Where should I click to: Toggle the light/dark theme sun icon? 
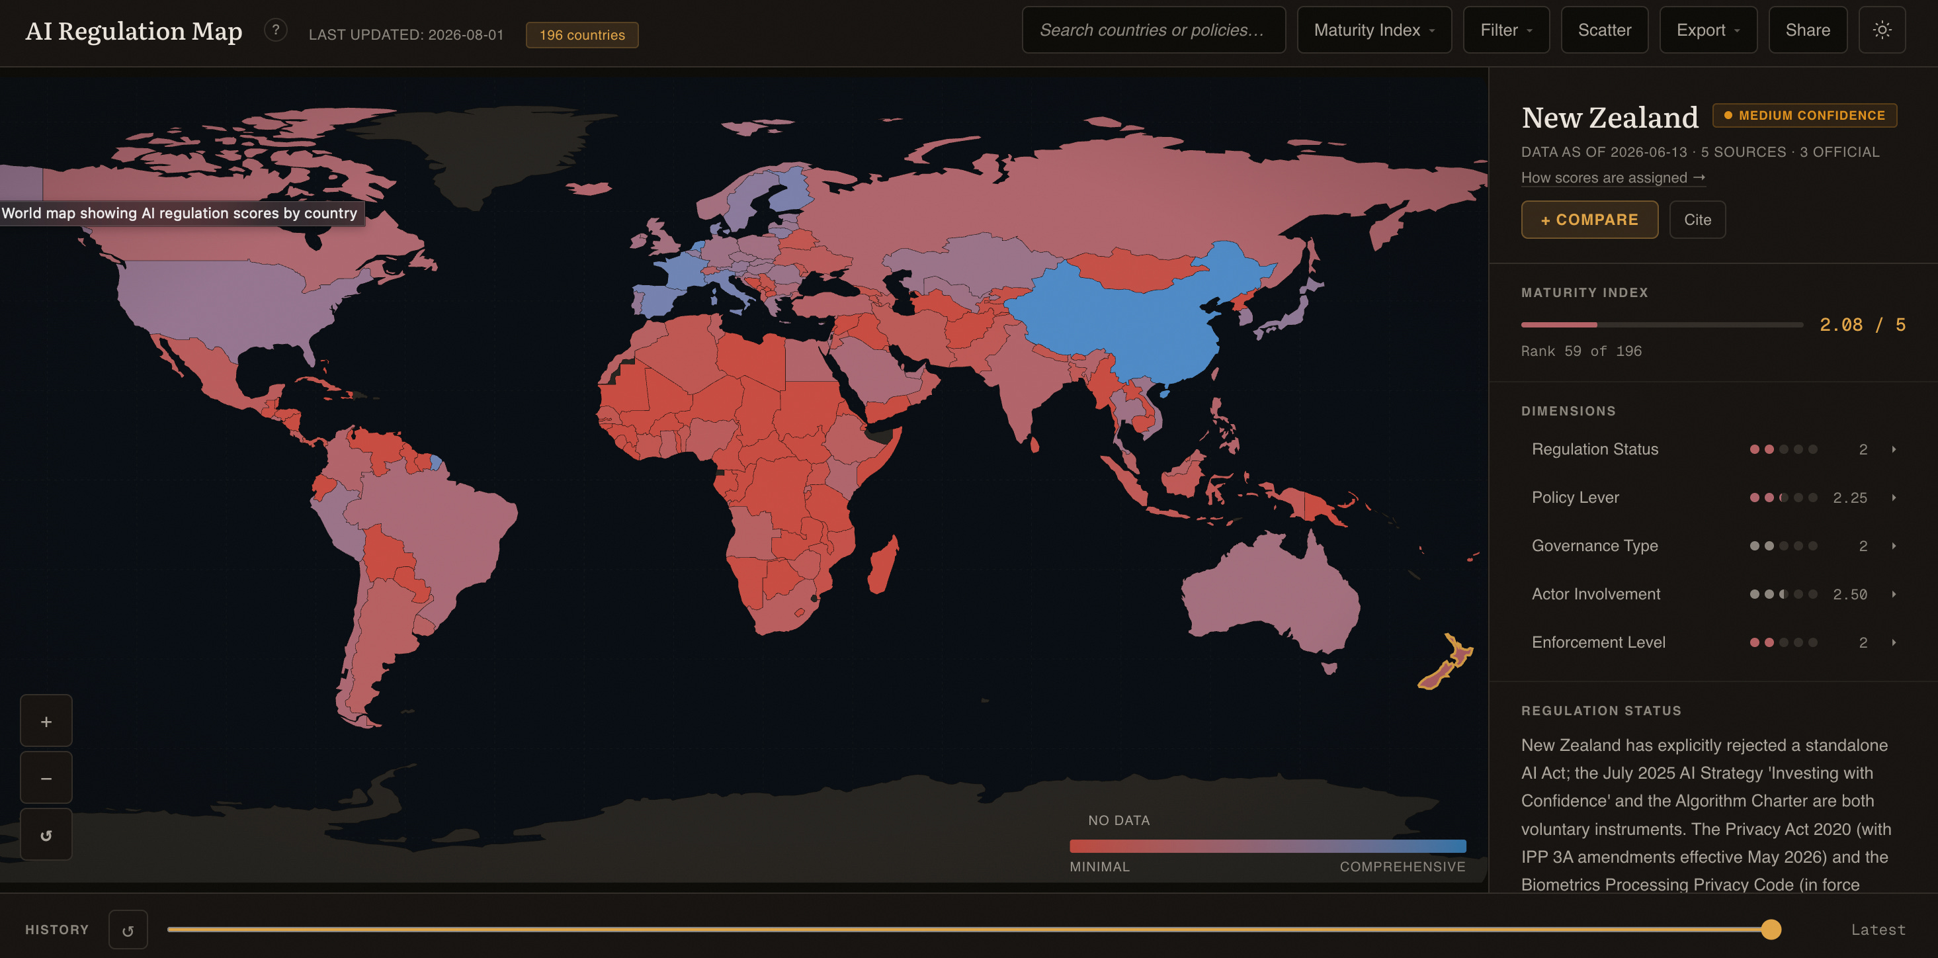tap(1882, 30)
